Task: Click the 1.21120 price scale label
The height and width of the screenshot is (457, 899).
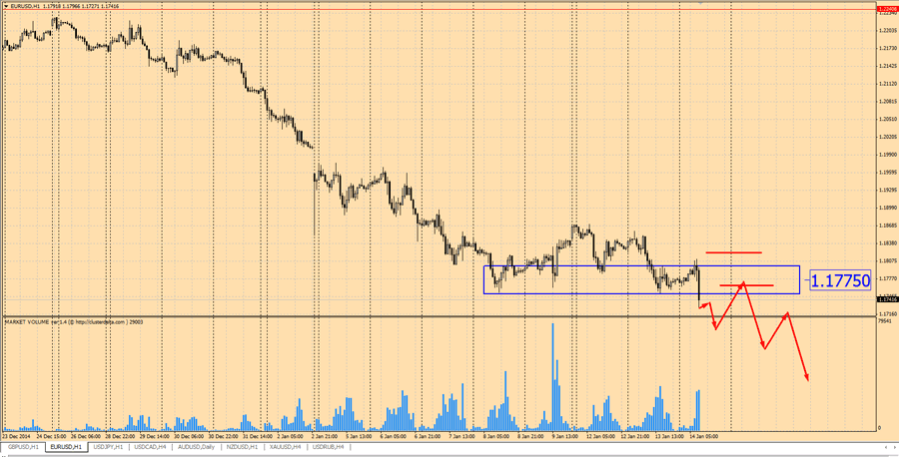Action: pos(886,84)
